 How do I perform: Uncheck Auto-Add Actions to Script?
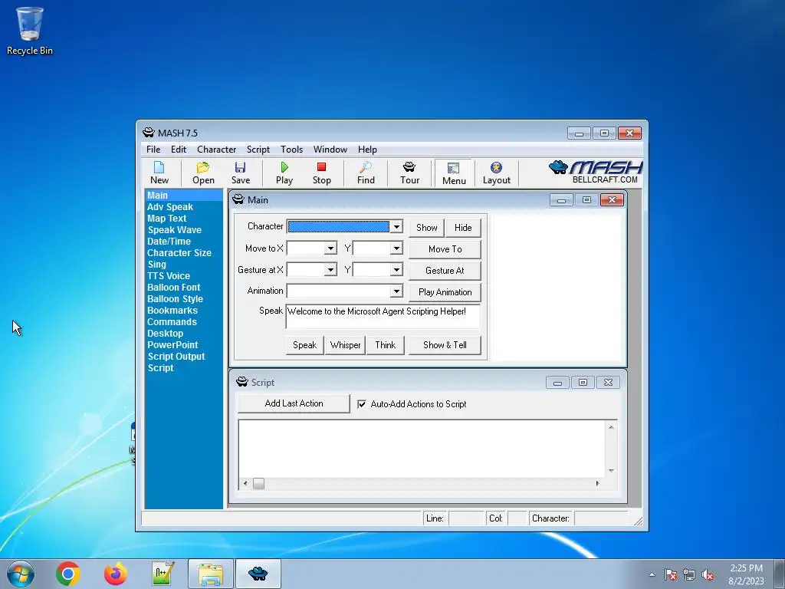[x=362, y=403]
